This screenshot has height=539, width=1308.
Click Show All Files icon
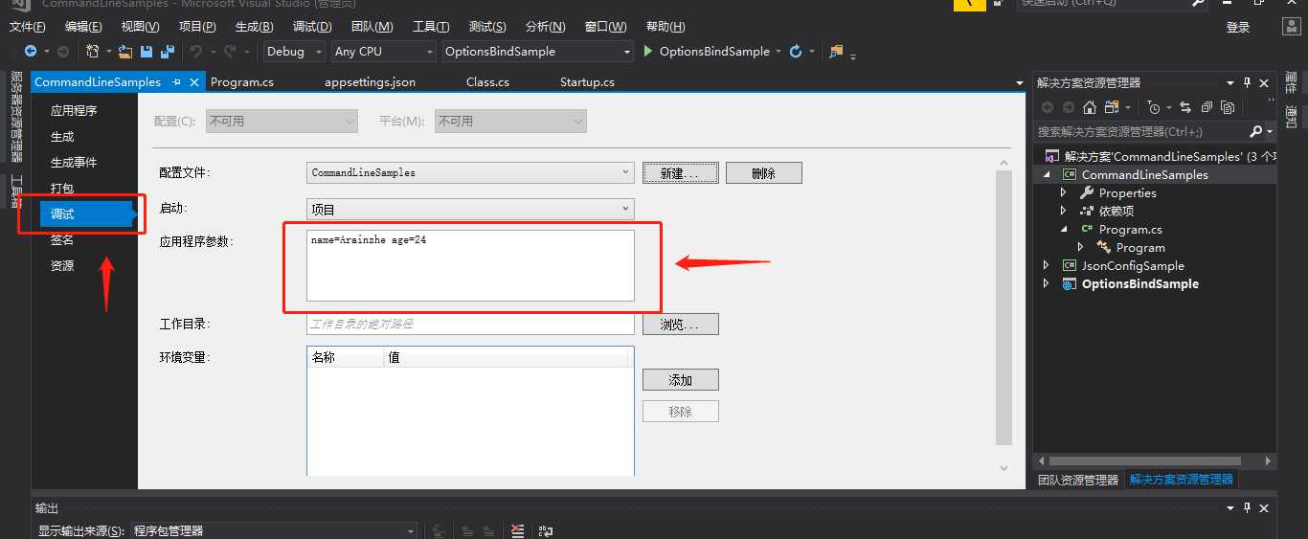(1228, 107)
